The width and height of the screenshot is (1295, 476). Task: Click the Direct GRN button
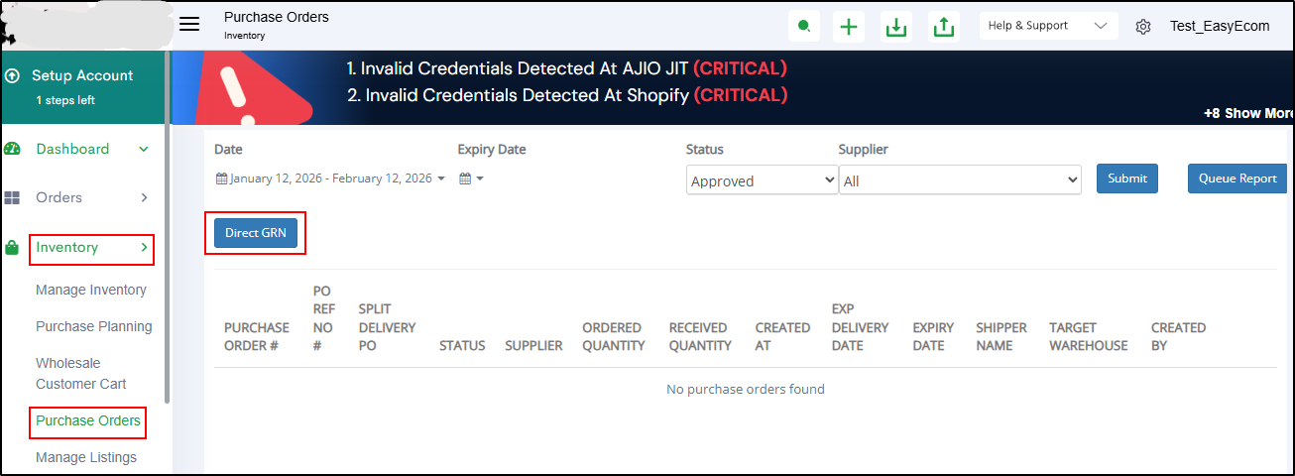click(x=255, y=233)
